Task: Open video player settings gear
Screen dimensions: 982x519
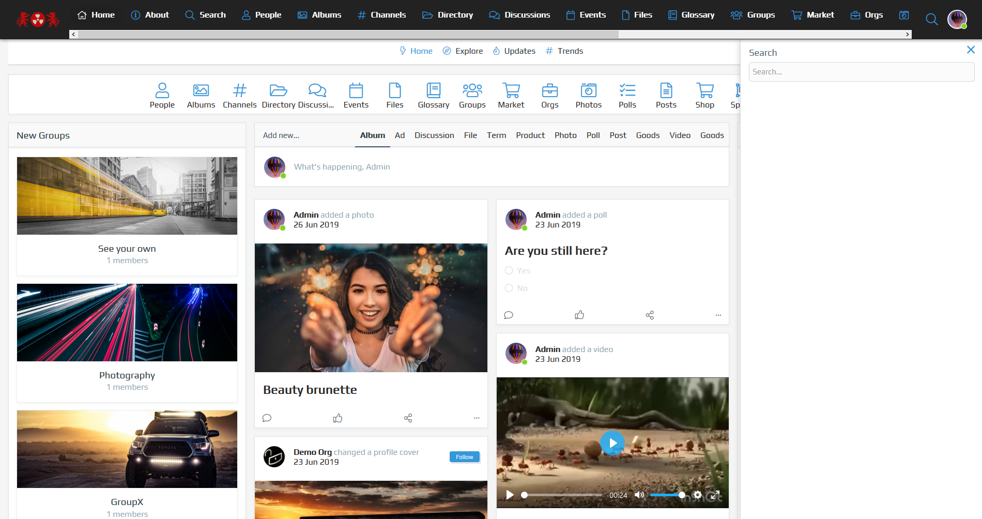Action: [x=698, y=495]
